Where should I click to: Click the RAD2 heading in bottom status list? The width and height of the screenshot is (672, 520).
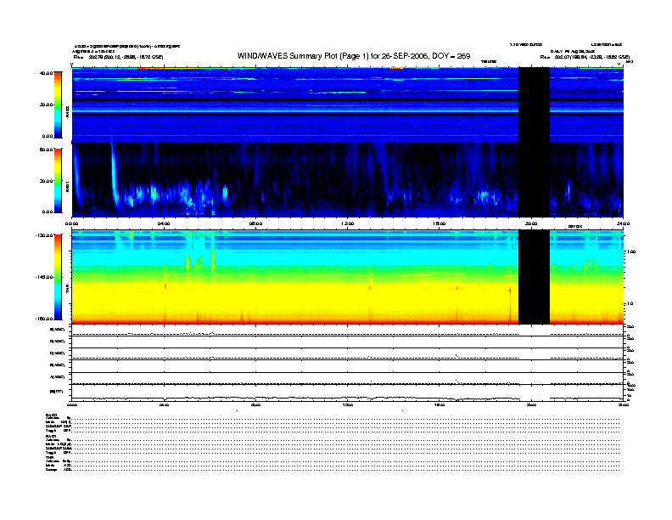(51, 415)
